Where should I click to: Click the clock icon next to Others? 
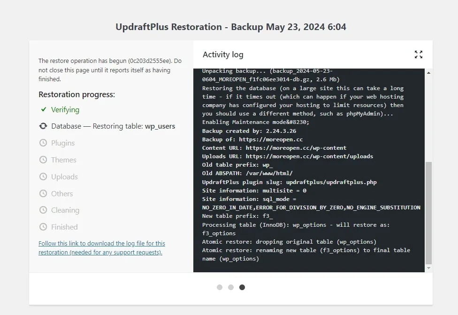[43, 193]
